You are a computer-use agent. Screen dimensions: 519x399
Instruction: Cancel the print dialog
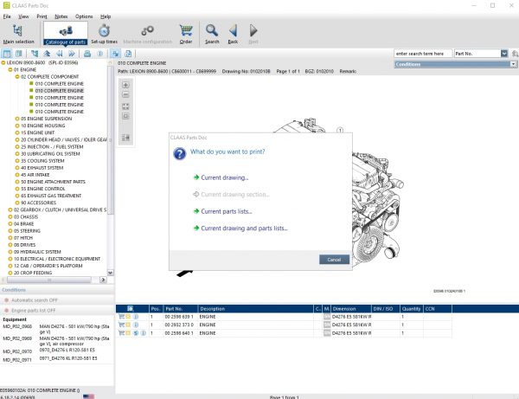[334, 259]
